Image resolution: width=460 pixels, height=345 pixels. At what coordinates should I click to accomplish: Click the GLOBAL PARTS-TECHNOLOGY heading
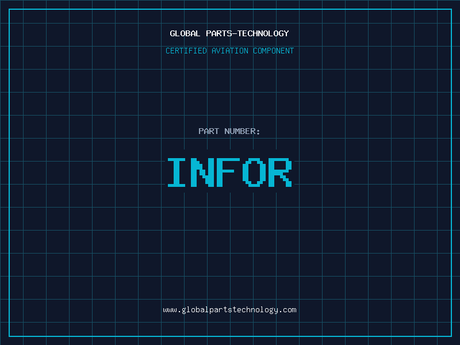229,33
